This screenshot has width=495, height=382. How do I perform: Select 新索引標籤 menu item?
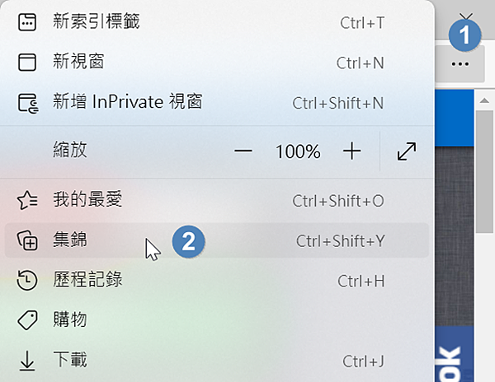click(97, 22)
